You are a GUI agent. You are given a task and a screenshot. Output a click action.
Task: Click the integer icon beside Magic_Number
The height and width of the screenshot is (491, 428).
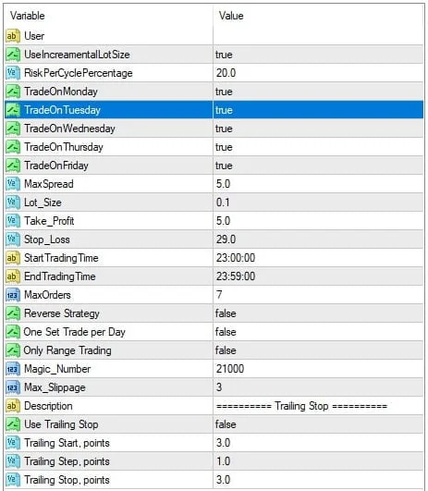tap(13, 369)
